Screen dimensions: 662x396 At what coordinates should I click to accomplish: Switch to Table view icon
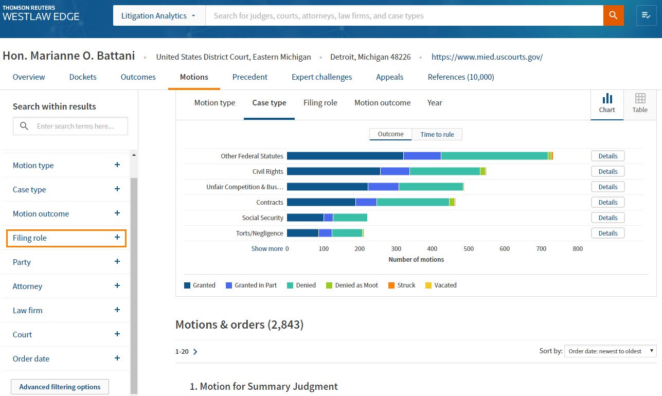[x=640, y=103]
